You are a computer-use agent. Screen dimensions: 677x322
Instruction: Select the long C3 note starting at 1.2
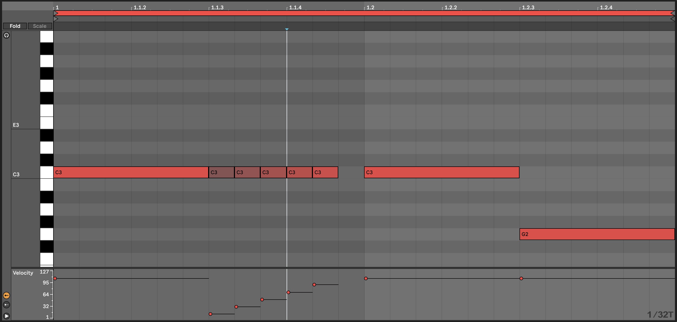[x=442, y=172]
